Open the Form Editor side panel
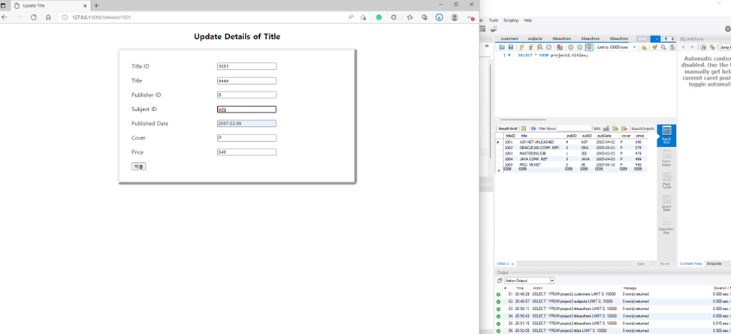Image resolution: width=731 pixels, height=334 pixels. point(666,158)
